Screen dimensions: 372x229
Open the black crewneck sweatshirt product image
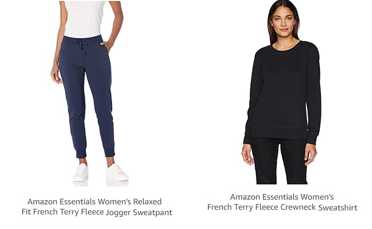(281, 92)
